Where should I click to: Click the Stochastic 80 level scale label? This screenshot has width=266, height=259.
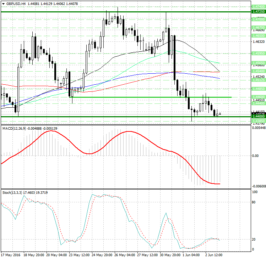click(254, 202)
